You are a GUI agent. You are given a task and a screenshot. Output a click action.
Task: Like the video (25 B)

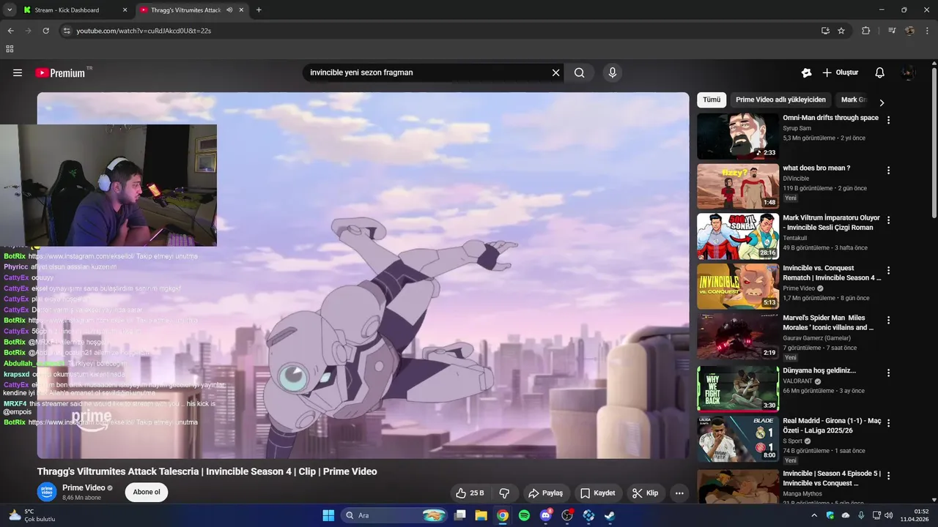pyautogui.click(x=470, y=493)
